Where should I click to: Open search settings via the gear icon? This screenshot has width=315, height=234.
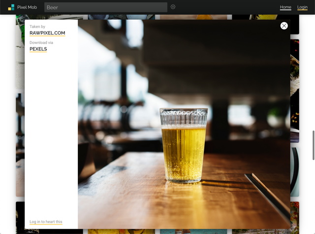(173, 7)
